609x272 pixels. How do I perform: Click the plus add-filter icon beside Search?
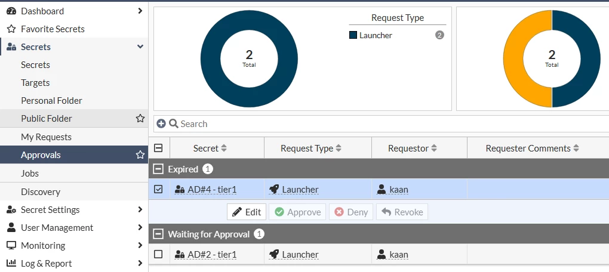(x=161, y=124)
